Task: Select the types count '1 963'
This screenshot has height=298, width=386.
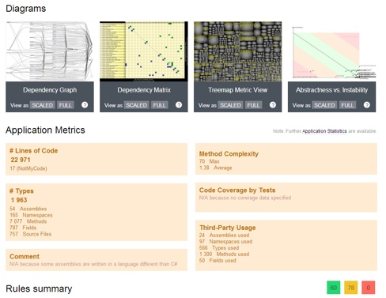Action: (x=19, y=200)
